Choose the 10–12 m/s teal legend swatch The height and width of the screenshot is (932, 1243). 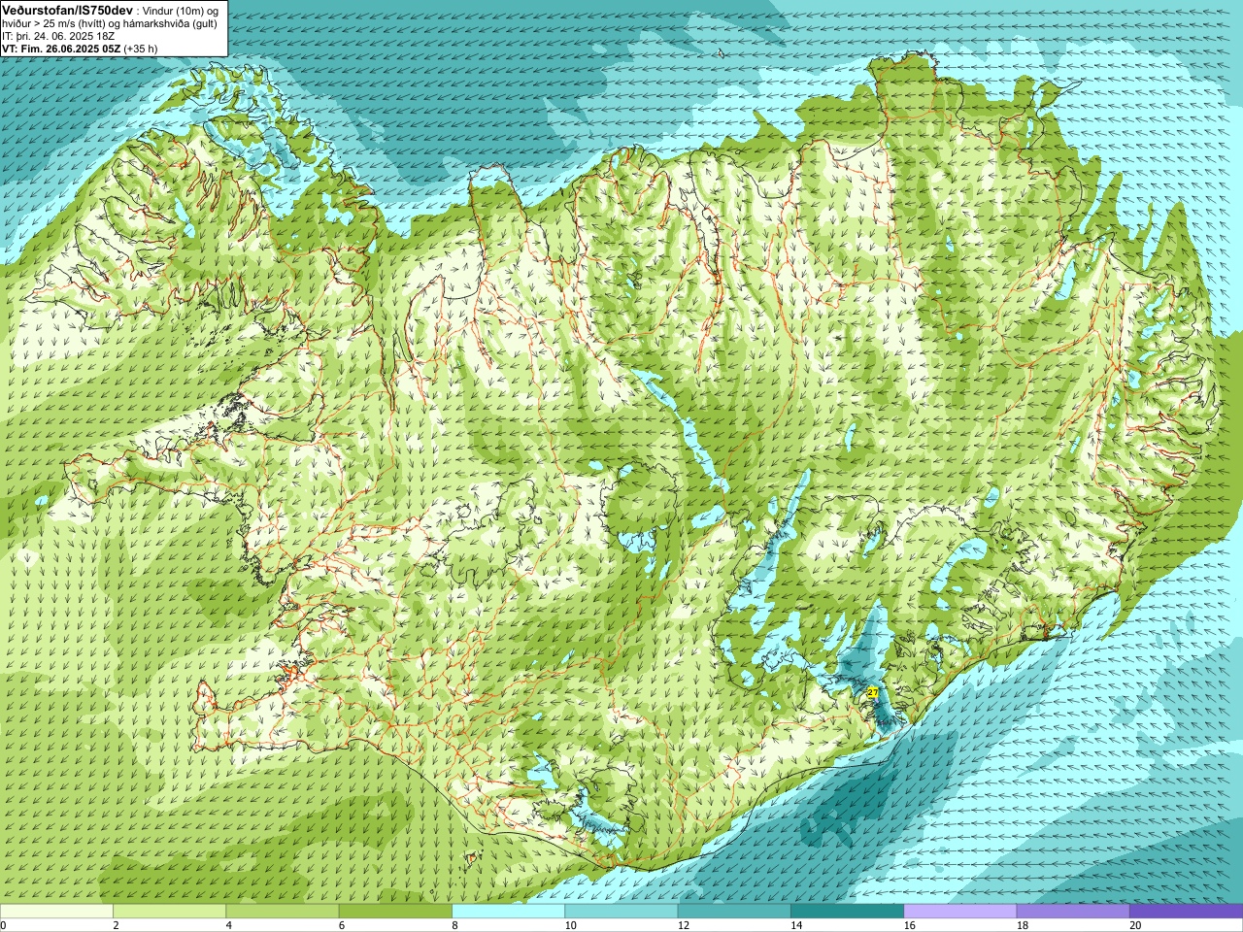(621, 912)
